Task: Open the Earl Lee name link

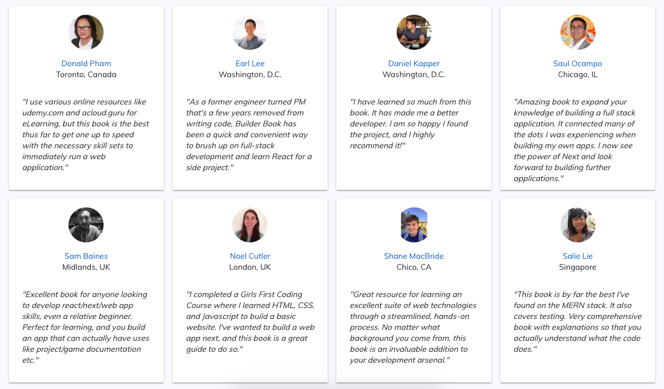Action: pos(250,63)
